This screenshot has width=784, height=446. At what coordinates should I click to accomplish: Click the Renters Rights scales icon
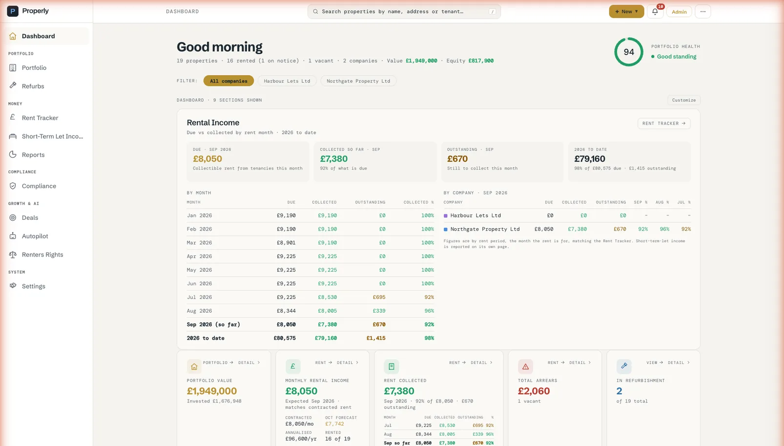pos(13,255)
